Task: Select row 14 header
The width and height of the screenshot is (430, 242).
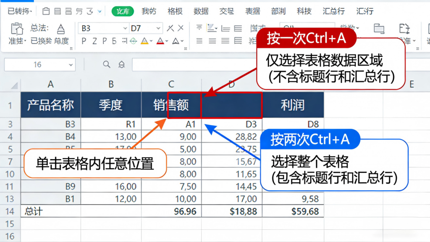Action: [10, 211]
